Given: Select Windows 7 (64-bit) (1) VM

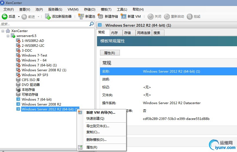Looking at the screenshot, I should coord(39,65).
